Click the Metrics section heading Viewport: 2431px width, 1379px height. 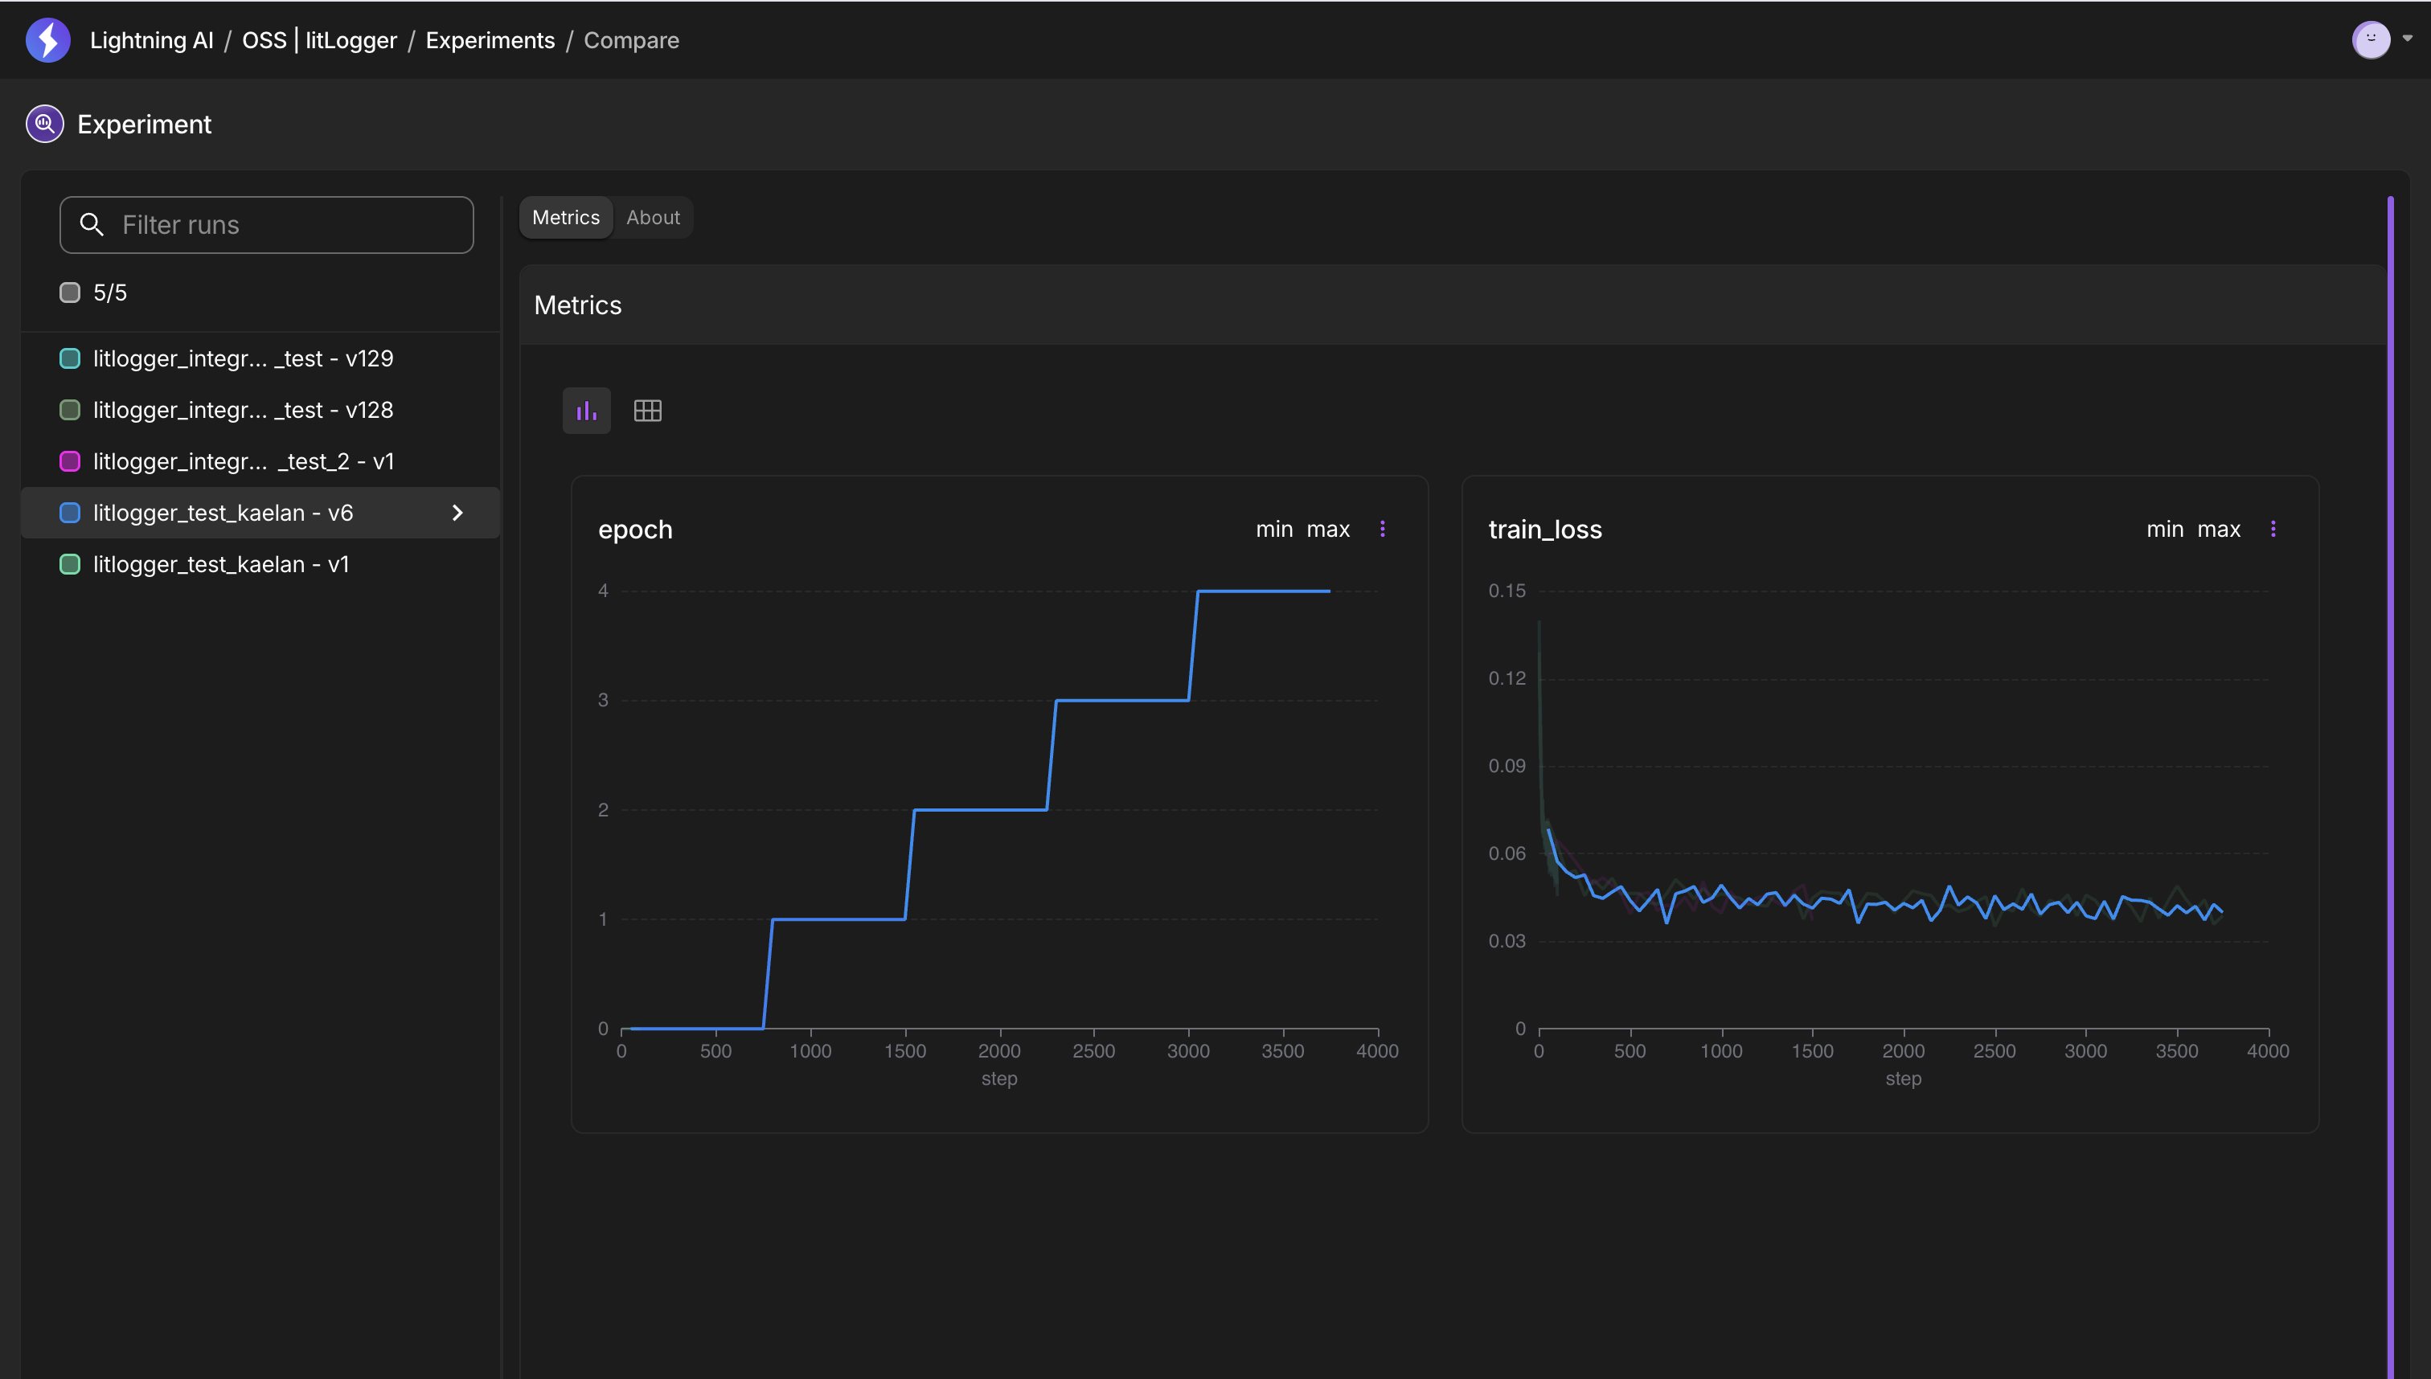coord(578,305)
